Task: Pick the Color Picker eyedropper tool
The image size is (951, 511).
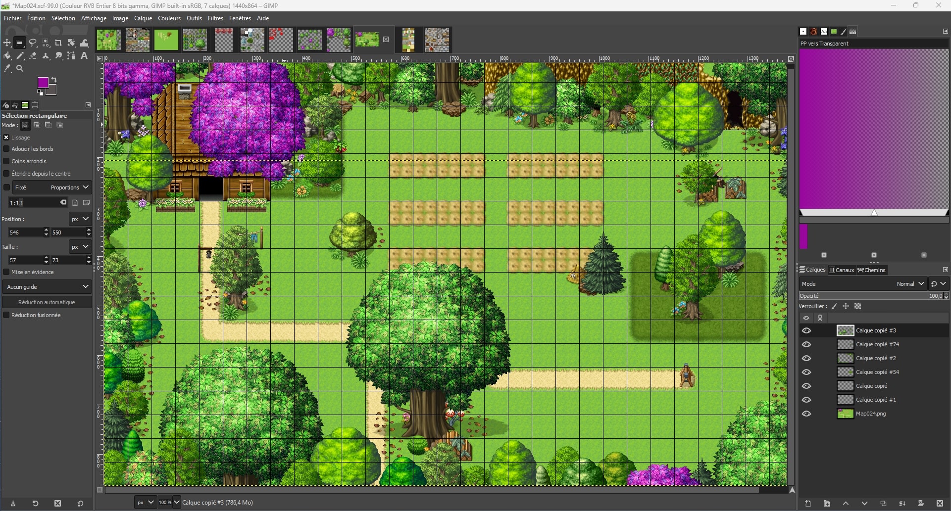Action: 7,69
